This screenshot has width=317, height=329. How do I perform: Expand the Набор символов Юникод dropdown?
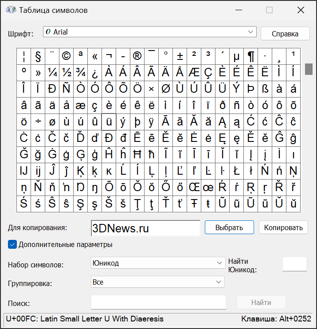coord(157,263)
